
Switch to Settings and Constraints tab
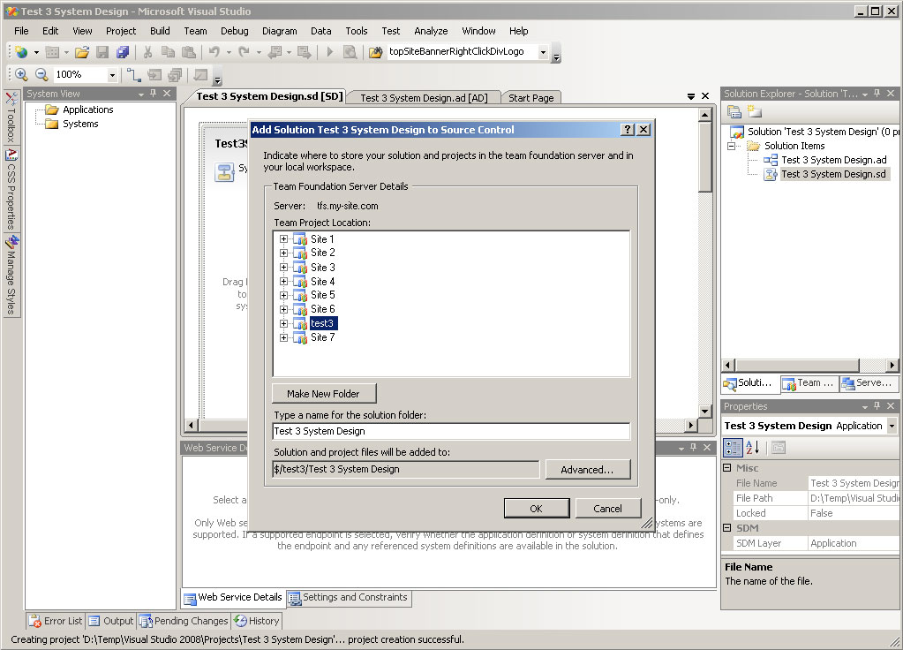tap(349, 598)
